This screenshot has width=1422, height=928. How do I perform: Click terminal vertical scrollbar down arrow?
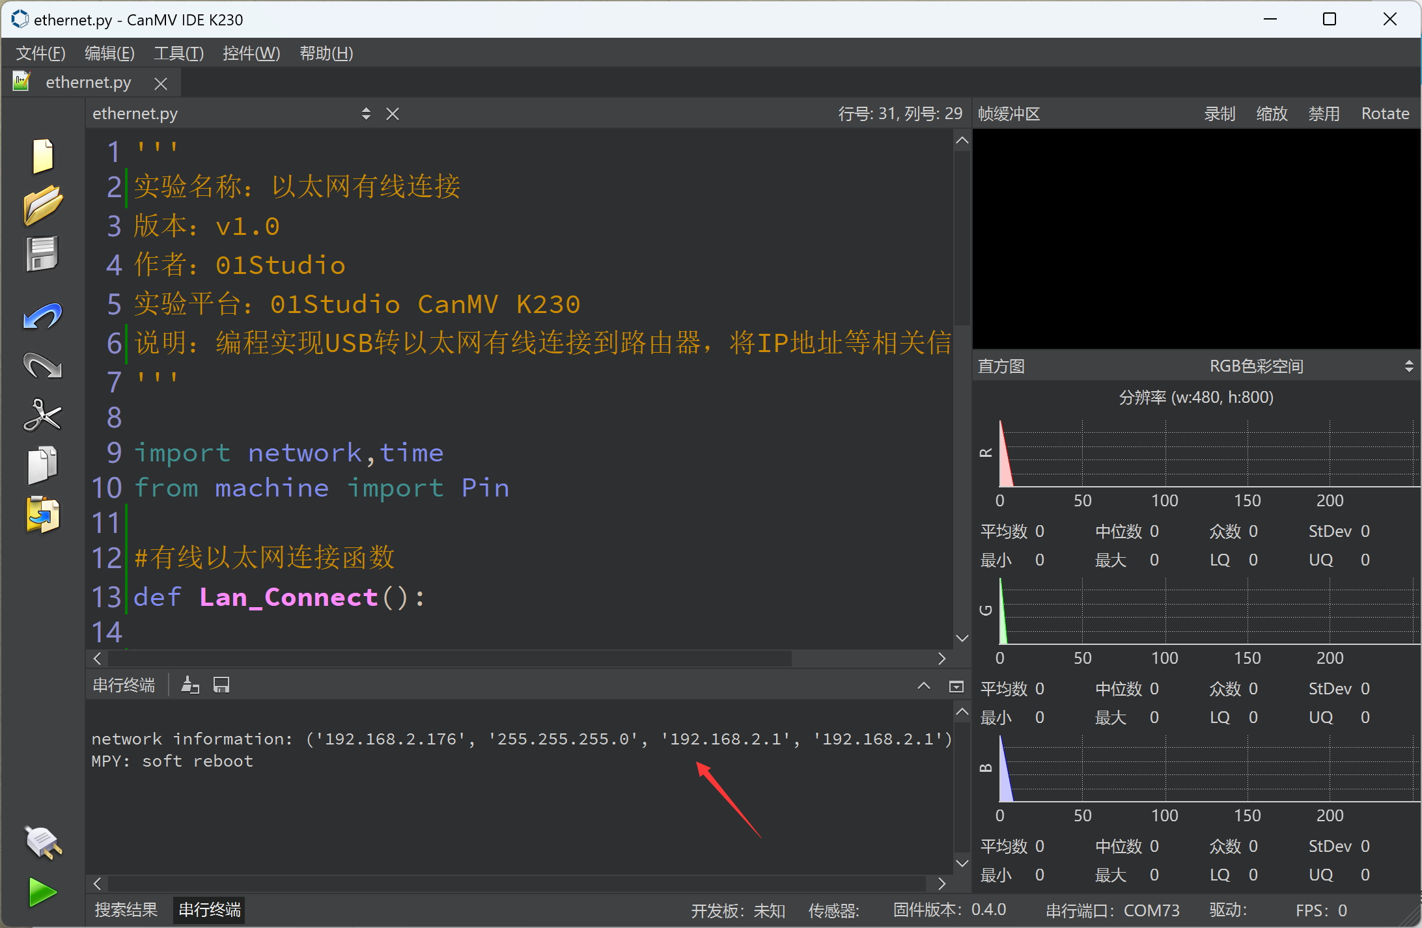962,864
